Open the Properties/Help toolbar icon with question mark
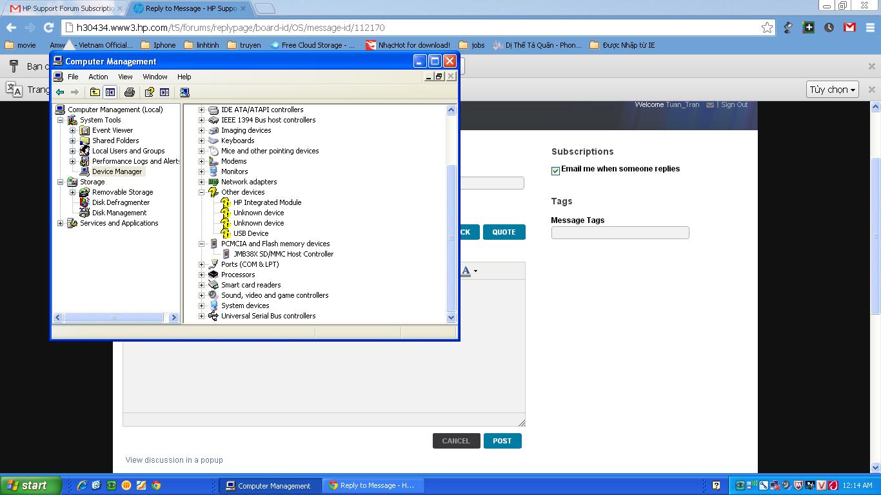 click(x=149, y=92)
